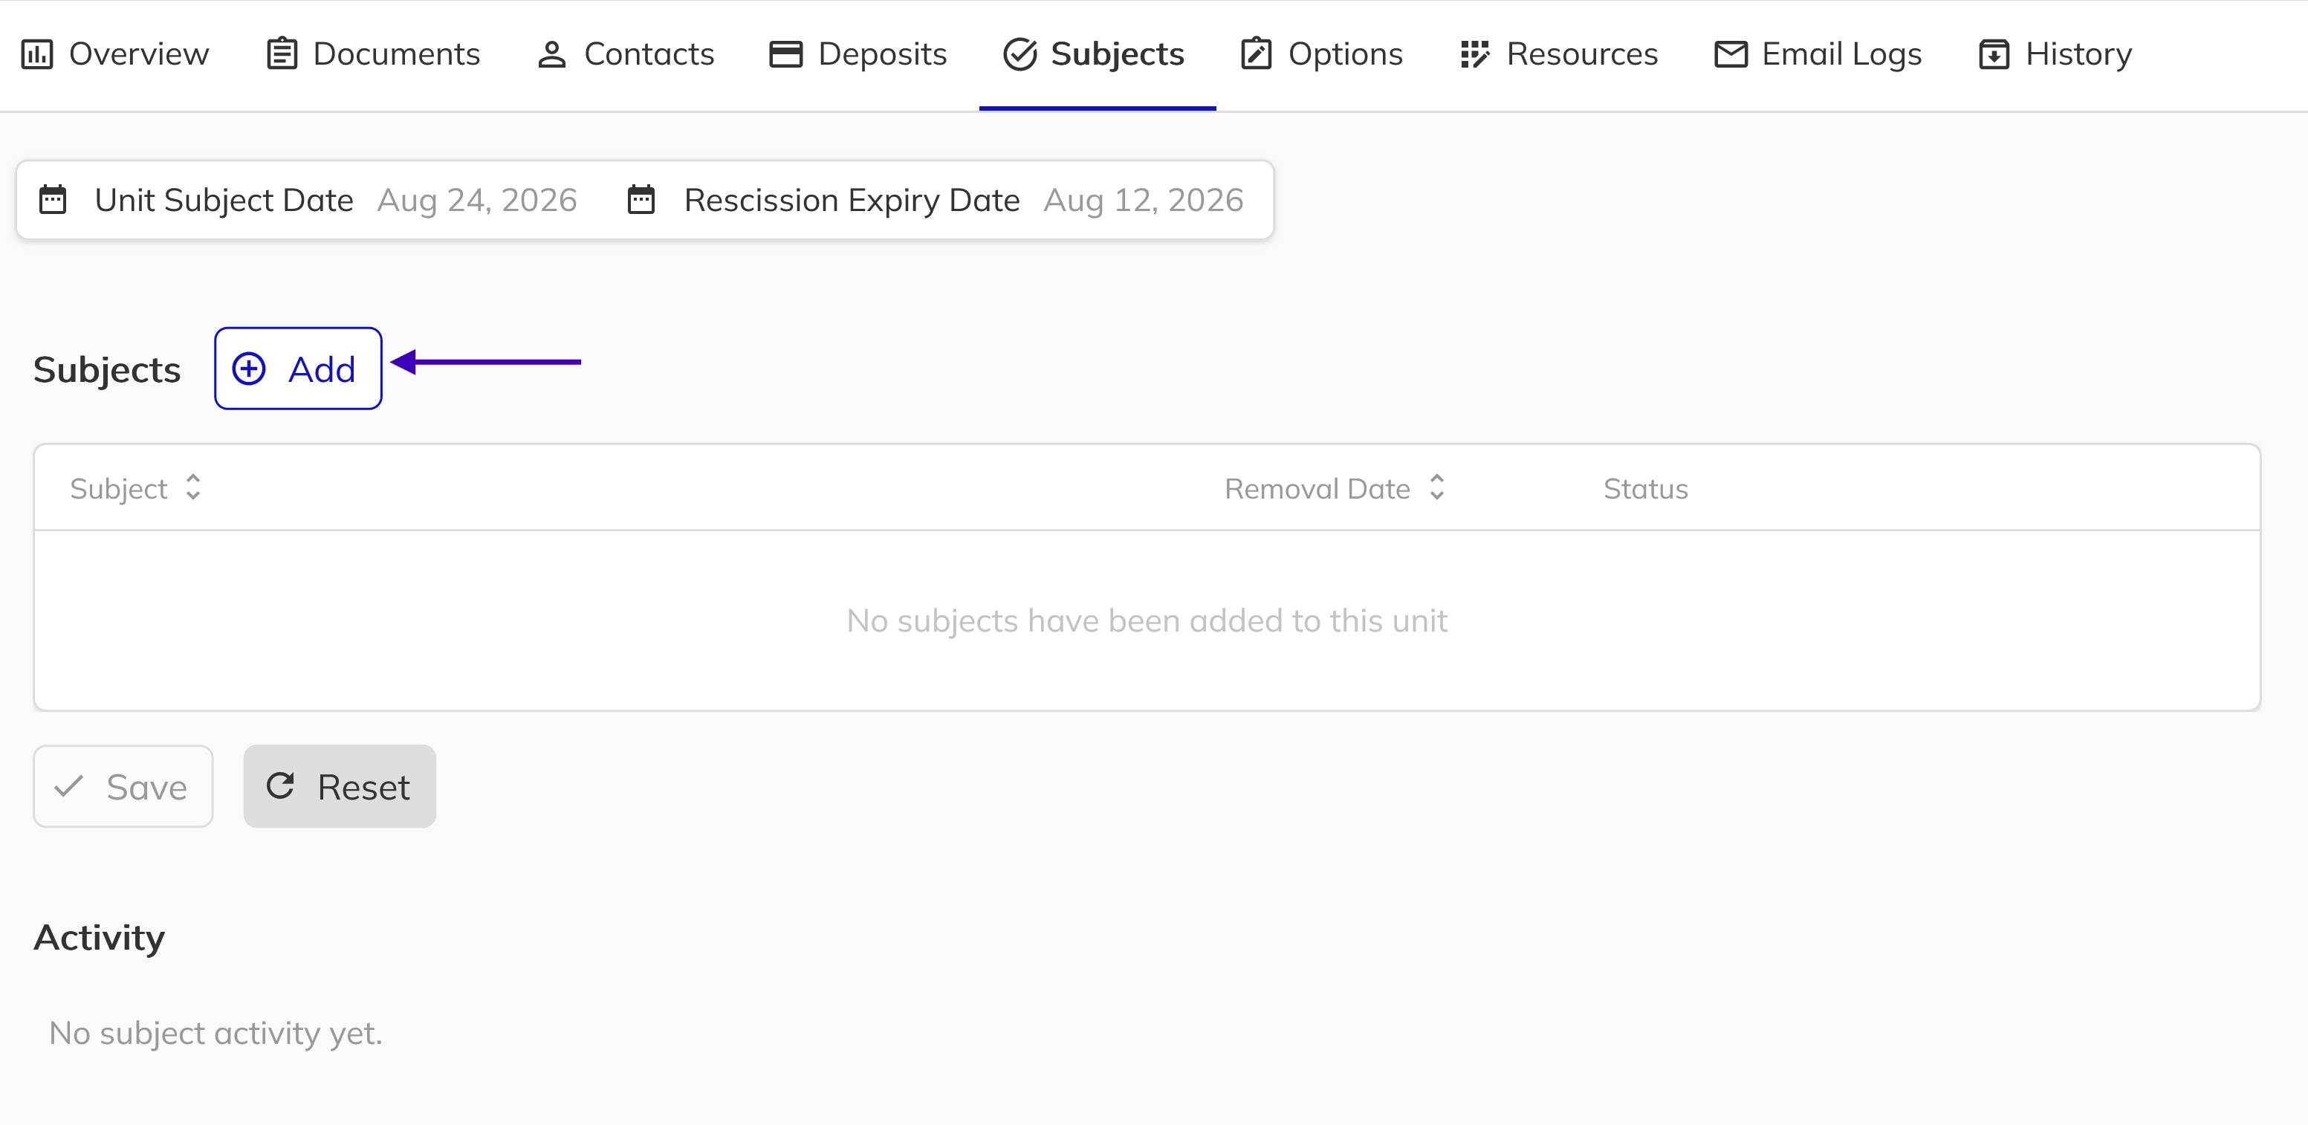The width and height of the screenshot is (2308, 1125).
Task: Click 'No subjects have been added' message
Action: pyautogui.click(x=1147, y=620)
